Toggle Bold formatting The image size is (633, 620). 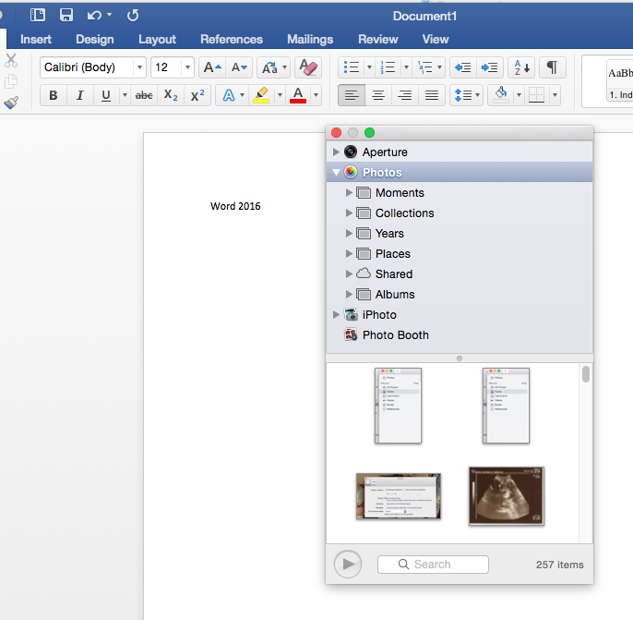point(53,95)
